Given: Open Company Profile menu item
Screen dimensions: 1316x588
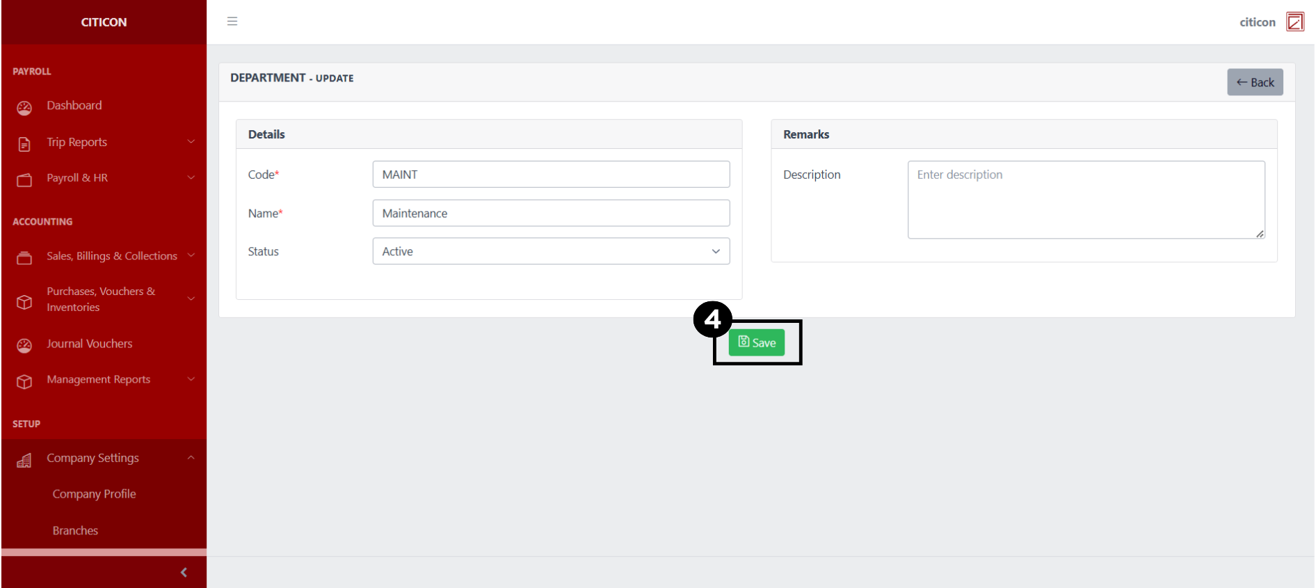Looking at the screenshot, I should click(94, 494).
